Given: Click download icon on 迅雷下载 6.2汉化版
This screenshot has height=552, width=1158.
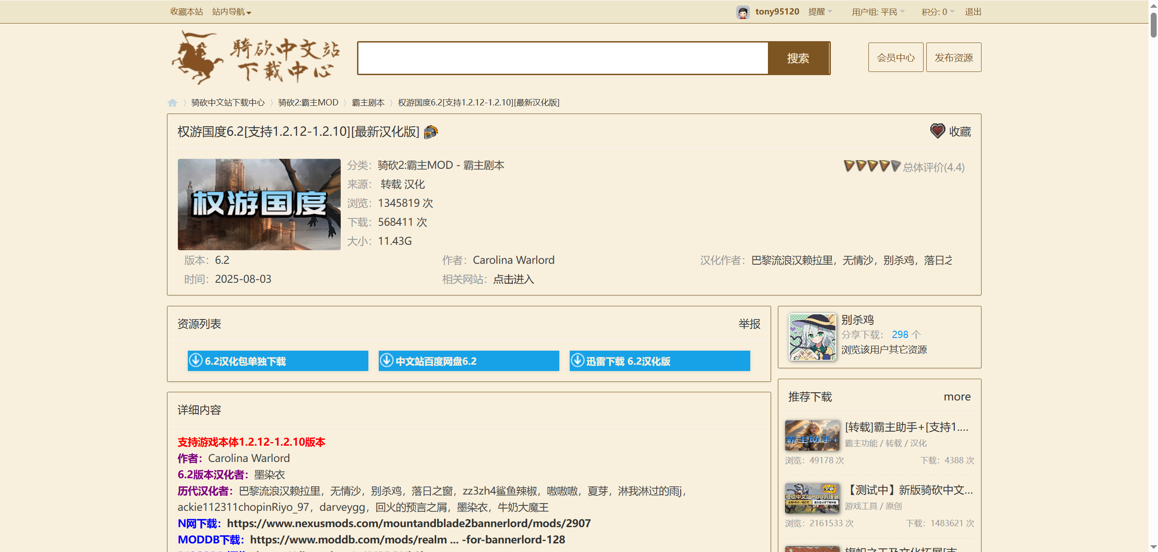Looking at the screenshot, I should 577,361.
